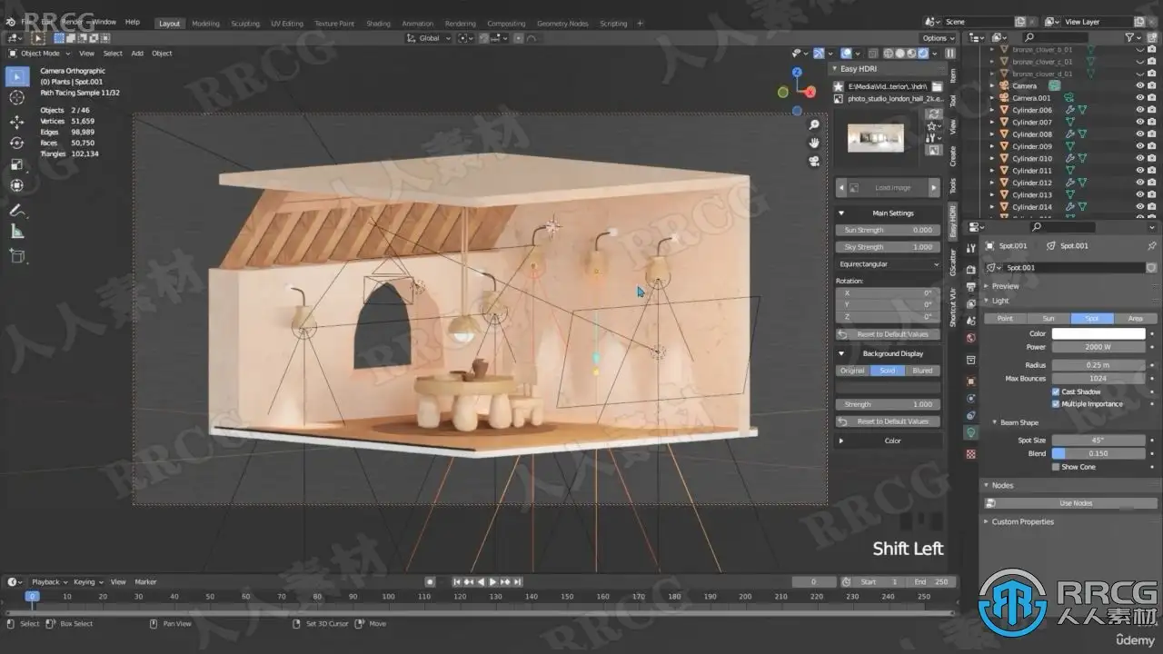The image size is (1163, 654).
Task: Select the Cursor tool in toolbar
Action: coord(16,97)
